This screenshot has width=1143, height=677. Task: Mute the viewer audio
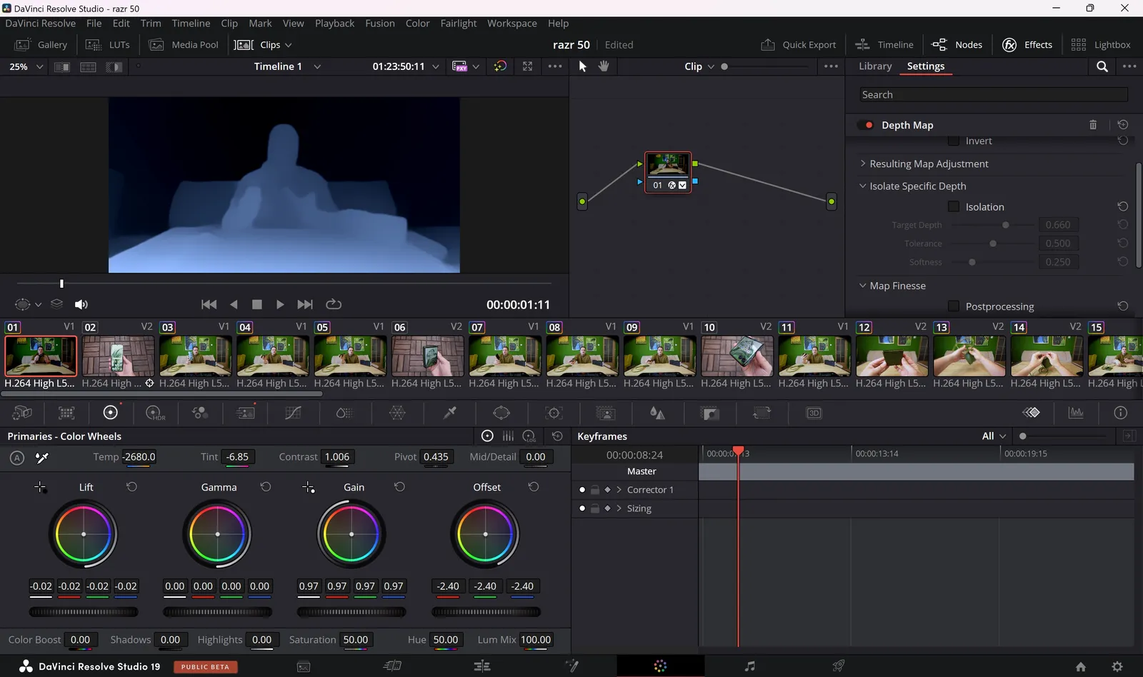(x=81, y=304)
